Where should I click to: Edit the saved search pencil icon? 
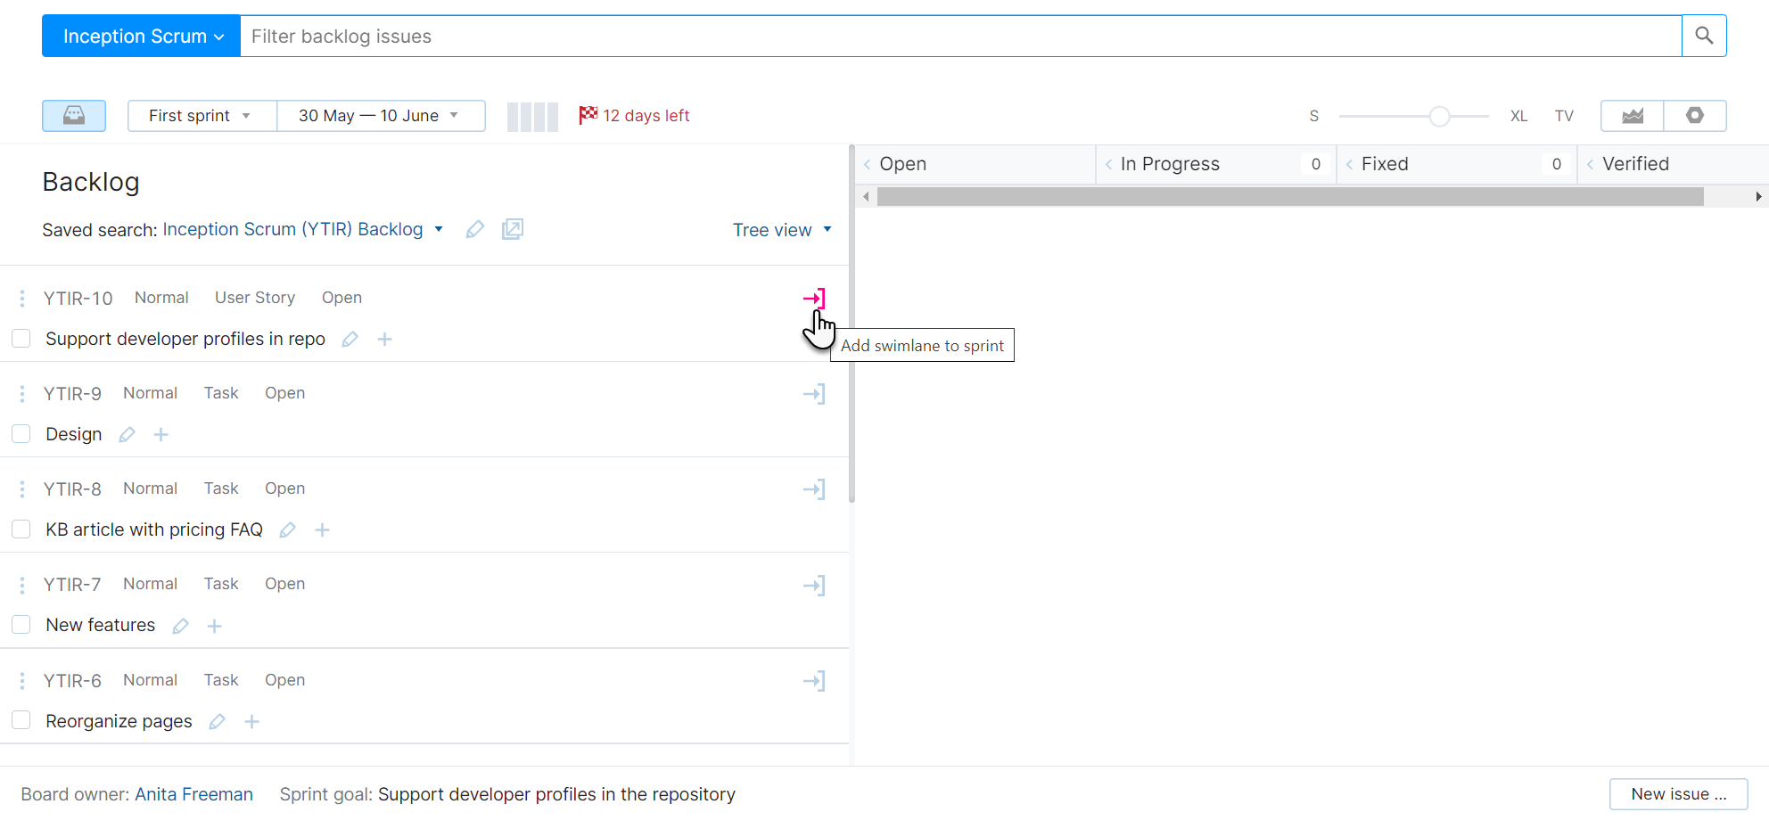(475, 230)
